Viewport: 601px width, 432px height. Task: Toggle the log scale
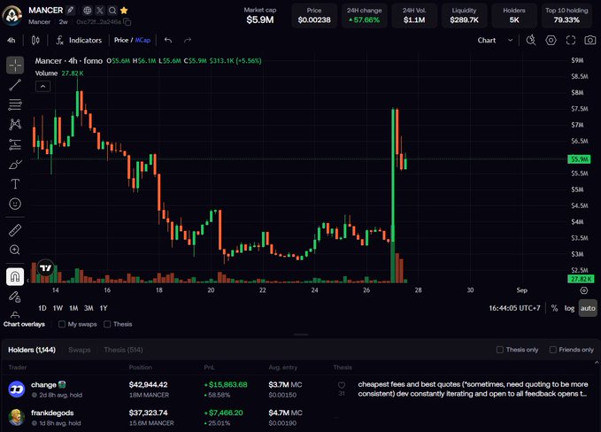point(569,308)
